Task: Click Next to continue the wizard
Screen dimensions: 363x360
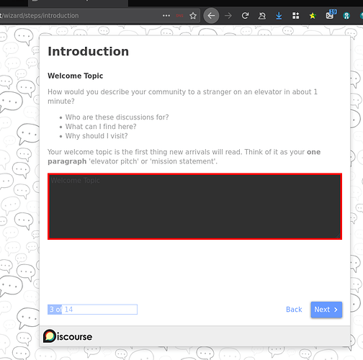Action: click(326, 310)
